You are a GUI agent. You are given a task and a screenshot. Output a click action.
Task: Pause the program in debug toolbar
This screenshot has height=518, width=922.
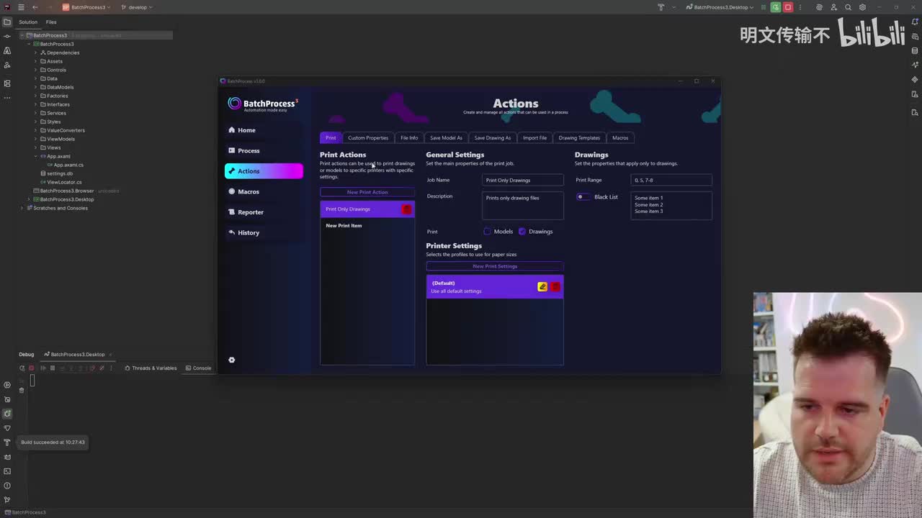52,368
